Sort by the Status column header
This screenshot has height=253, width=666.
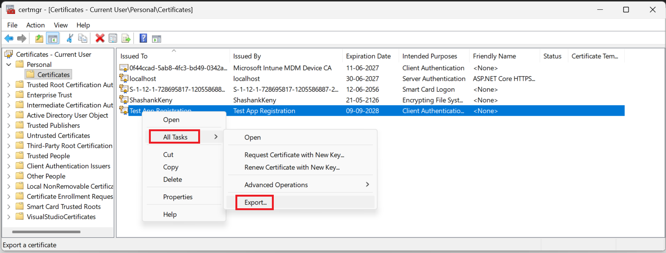pyautogui.click(x=554, y=56)
